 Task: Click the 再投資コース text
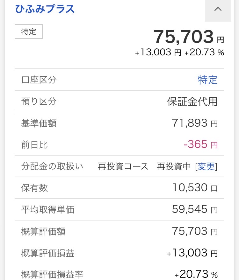click(123, 166)
